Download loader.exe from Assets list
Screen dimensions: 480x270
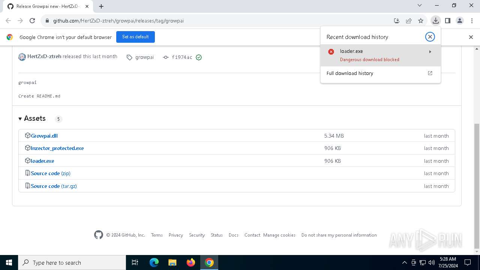coord(42,161)
